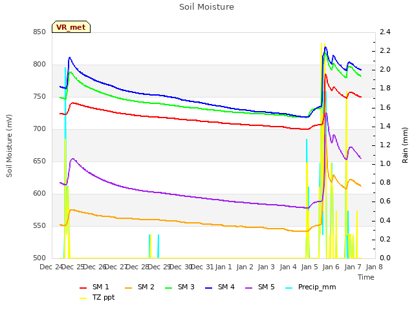Click the cyan Precip_mm legend swatch

289,288
